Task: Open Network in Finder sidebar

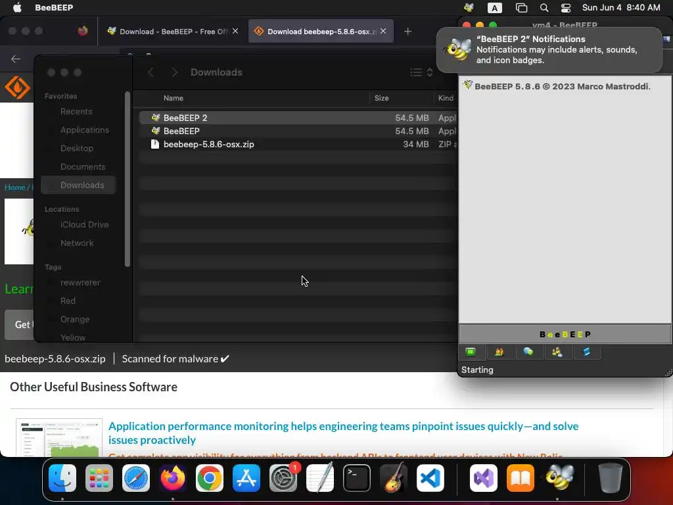Action: click(76, 243)
